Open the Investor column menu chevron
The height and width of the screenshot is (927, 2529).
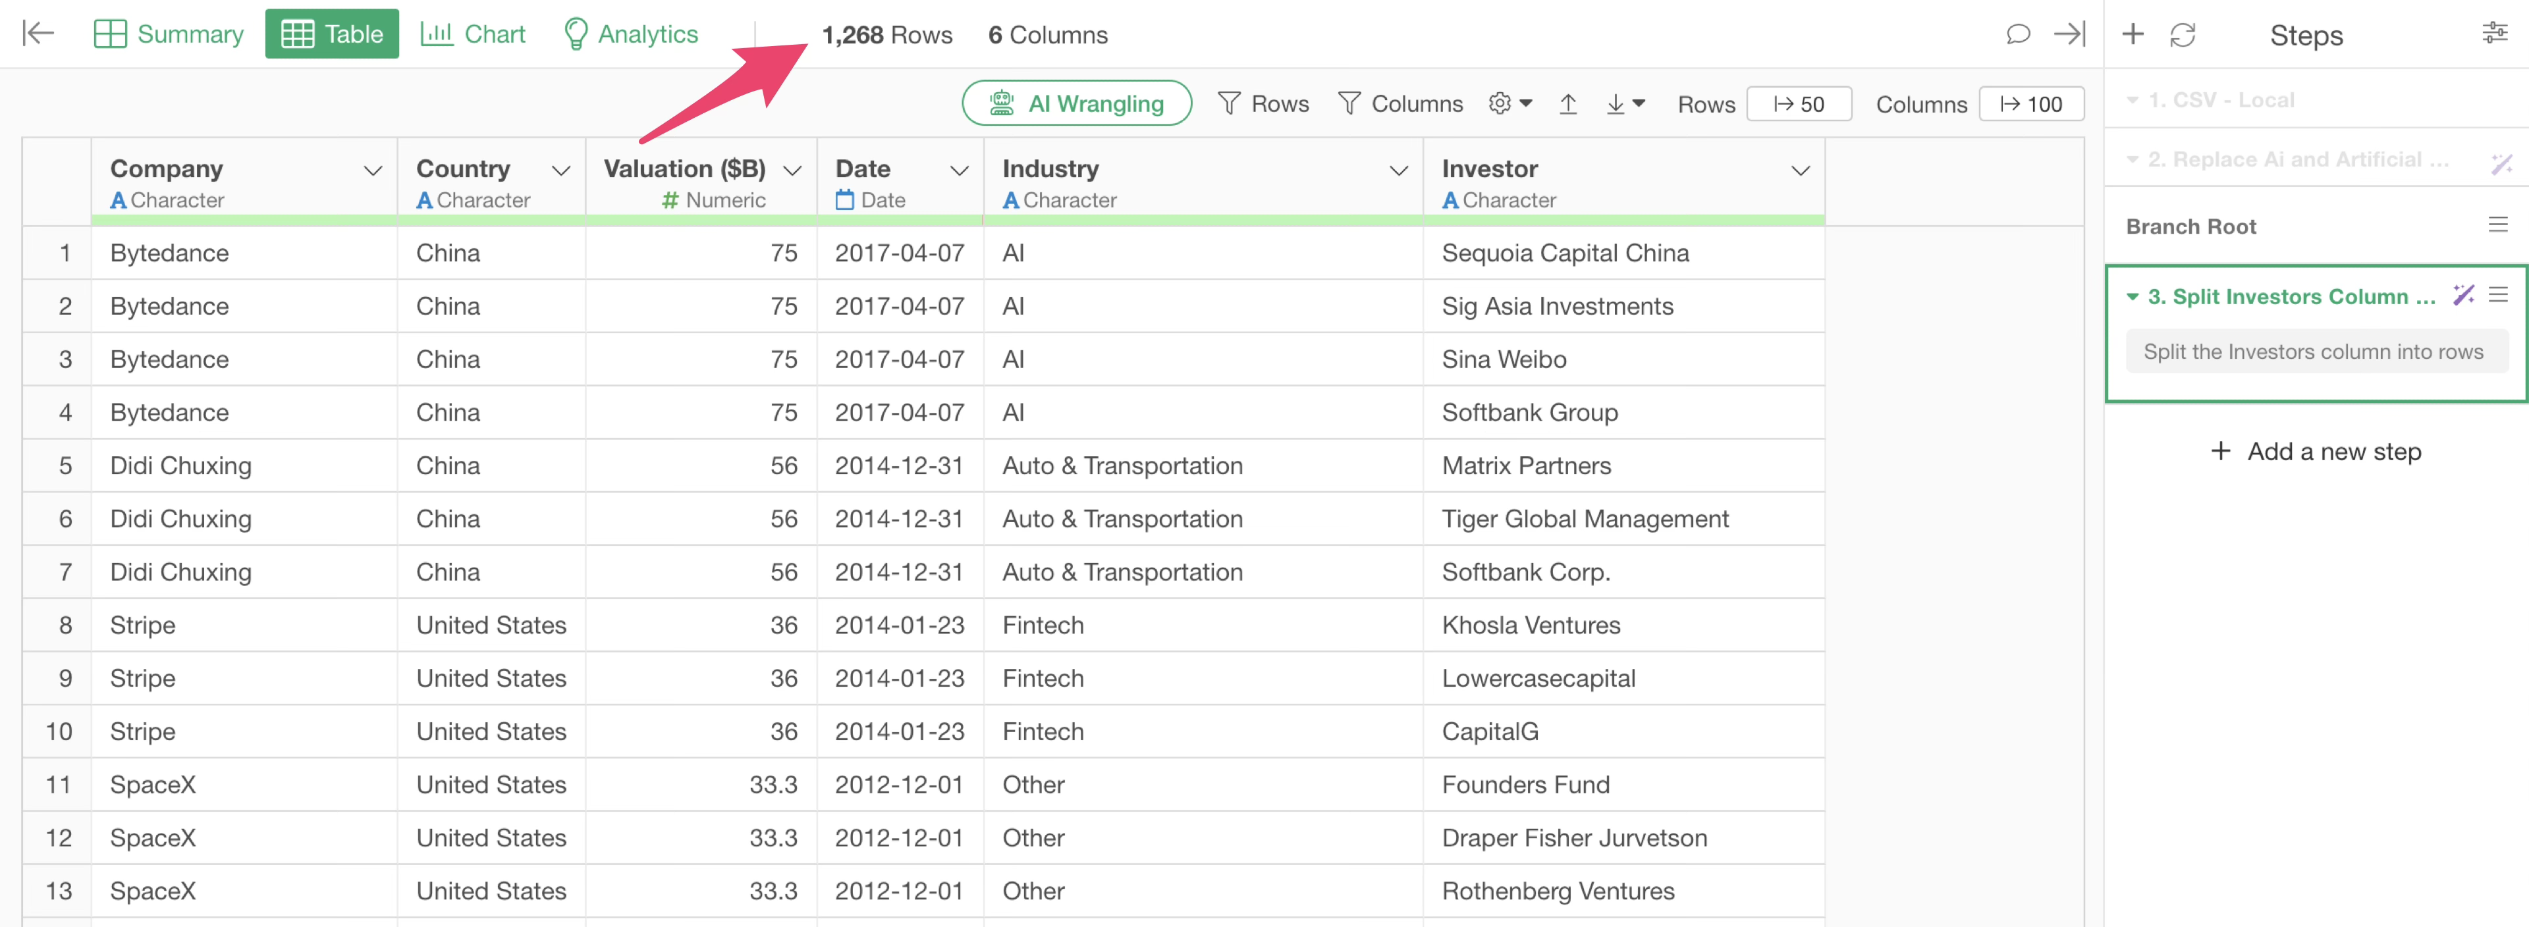(x=1799, y=171)
